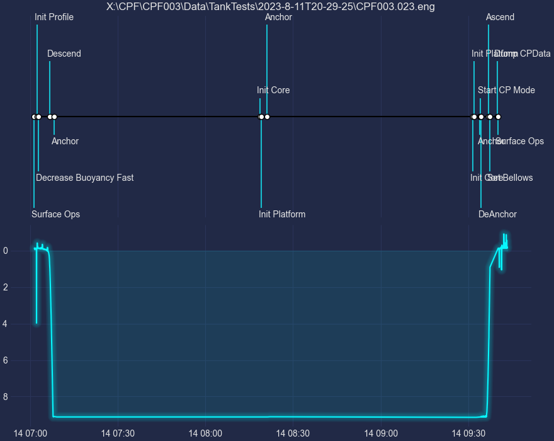554x441 pixels.
Task: Select the Descend event label
Action: pos(64,54)
